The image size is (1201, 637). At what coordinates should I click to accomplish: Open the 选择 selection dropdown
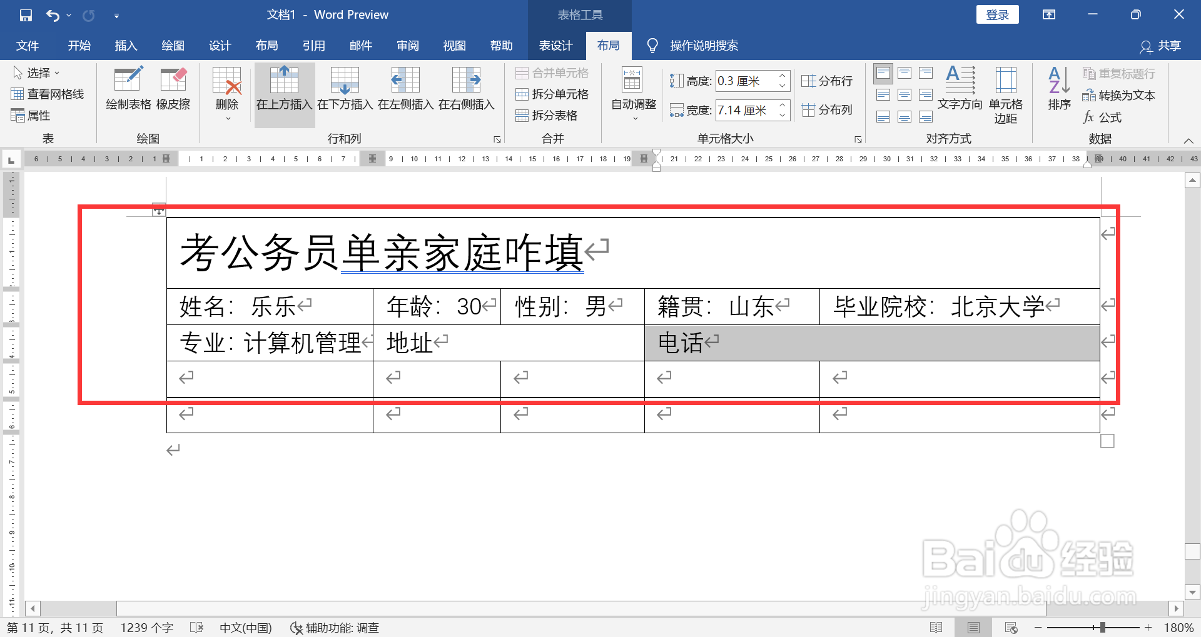pyautogui.click(x=38, y=72)
